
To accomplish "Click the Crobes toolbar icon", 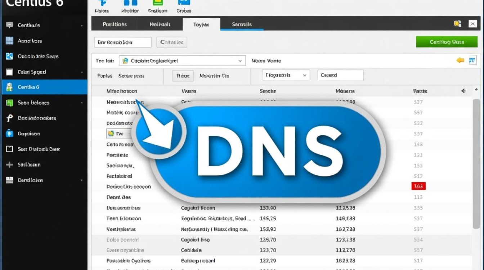I will pos(184,2).
